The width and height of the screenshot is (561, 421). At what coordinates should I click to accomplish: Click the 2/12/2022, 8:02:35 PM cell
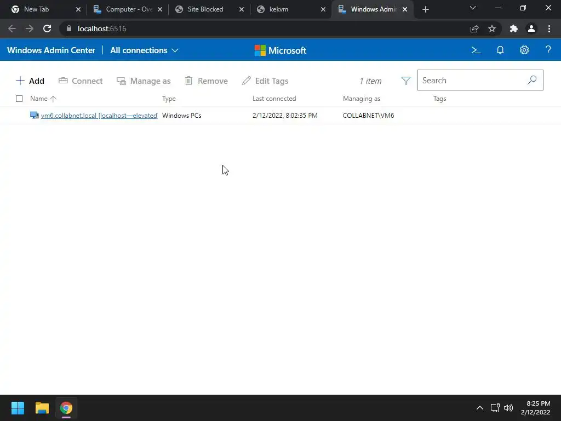[285, 115]
